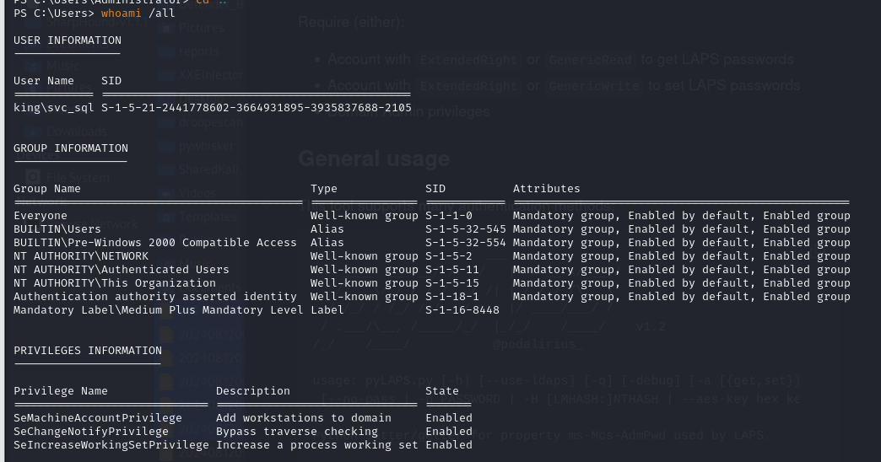Click the "Label" type in Mandatory Label row
Screen dimensions: 881x462
click(327, 310)
